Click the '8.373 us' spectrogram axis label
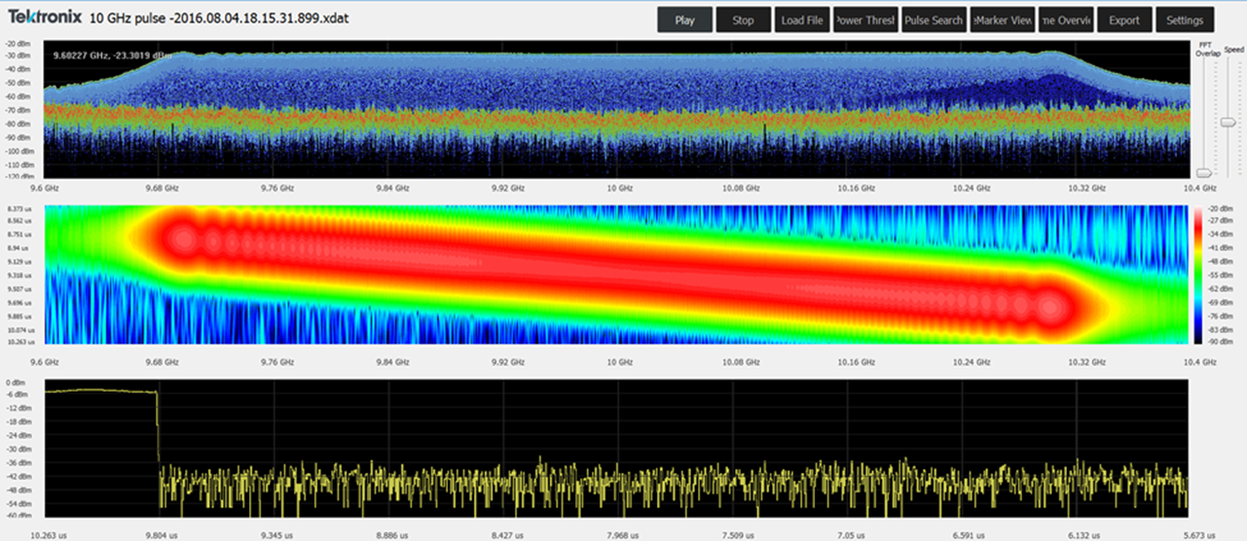Image resolution: width=1247 pixels, height=541 pixels. [x=19, y=208]
